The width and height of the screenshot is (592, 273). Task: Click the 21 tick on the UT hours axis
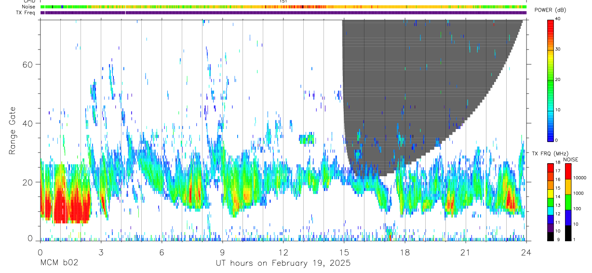click(466, 252)
